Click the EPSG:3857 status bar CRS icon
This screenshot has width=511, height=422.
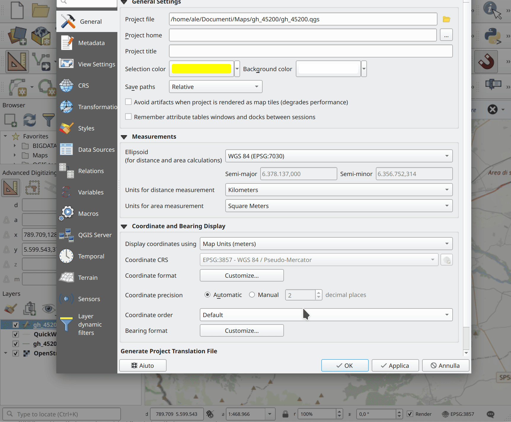[458, 414]
